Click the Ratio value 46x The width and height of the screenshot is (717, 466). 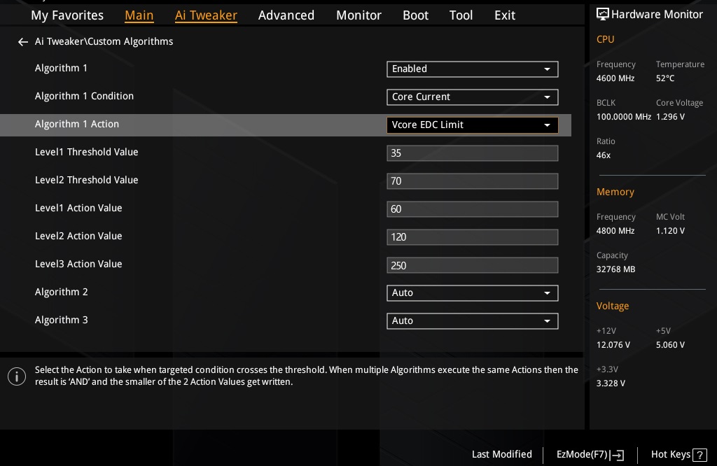point(603,155)
